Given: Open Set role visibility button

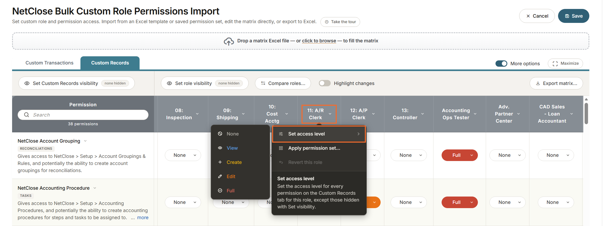Looking at the screenshot, I should pyautogui.click(x=205, y=83).
